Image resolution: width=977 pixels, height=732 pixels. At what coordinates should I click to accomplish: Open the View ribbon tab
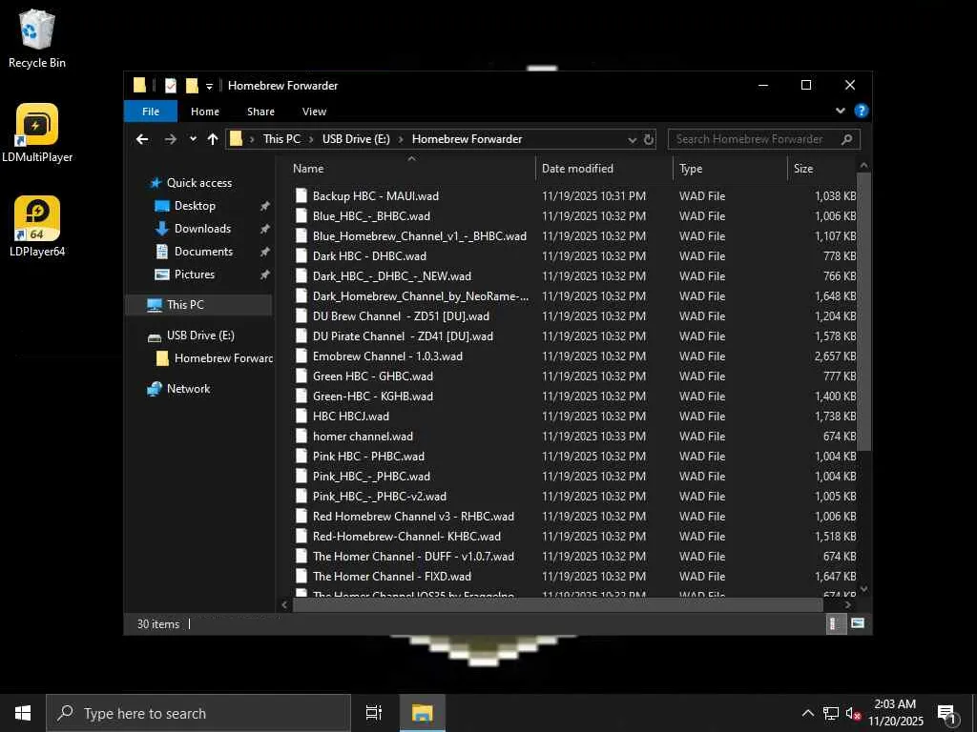coord(314,112)
